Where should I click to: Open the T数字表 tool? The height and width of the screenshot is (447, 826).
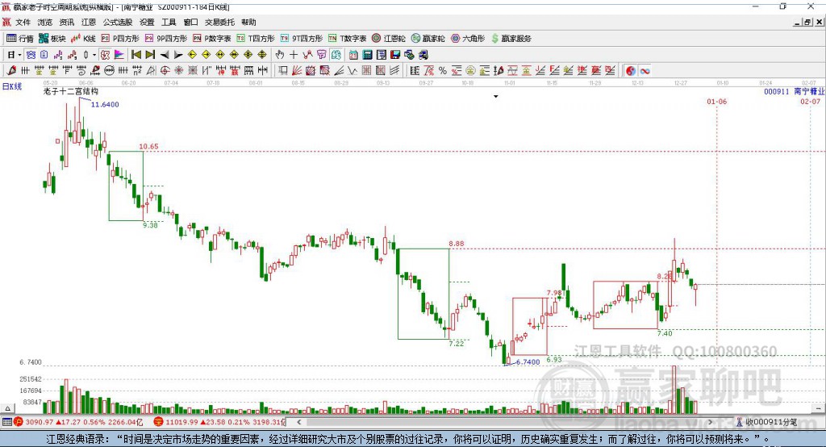(347, 39)
